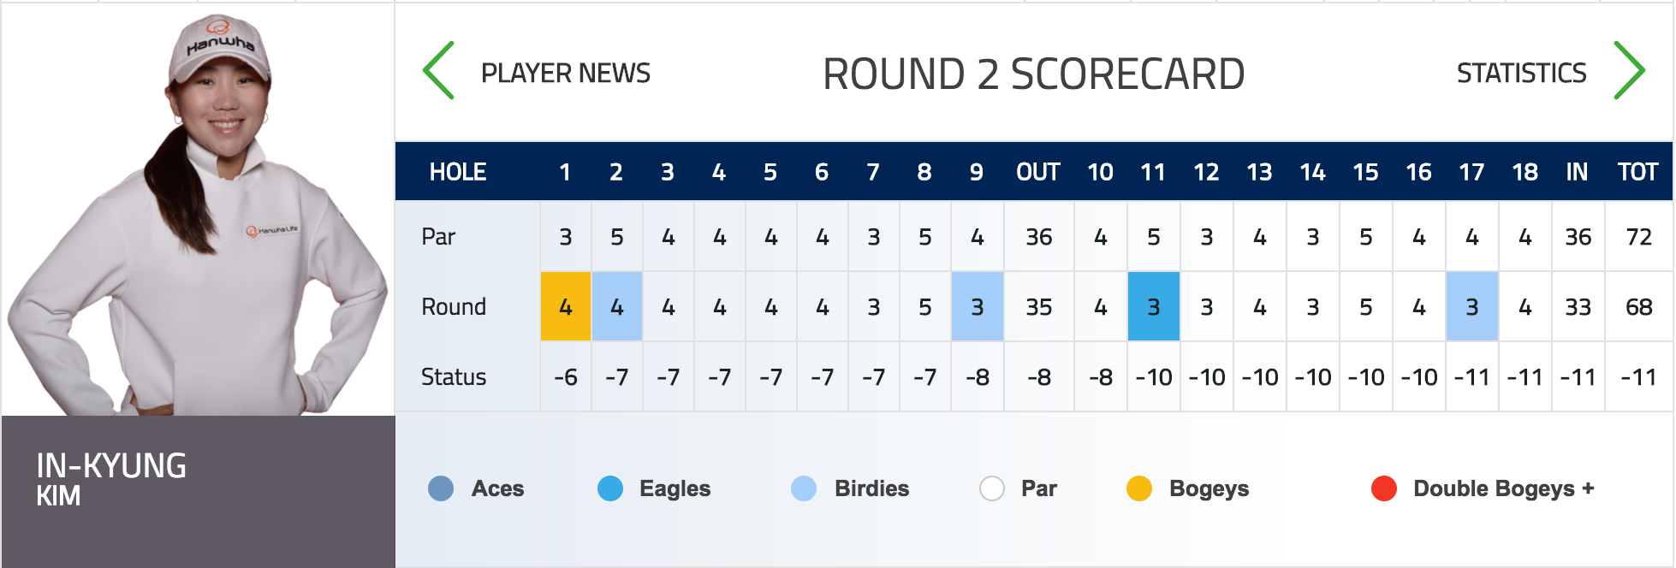The height and width of the screenshot is (568, 1676).
Task: Click the right green arrow chevron
Action: click(1629, 71)
